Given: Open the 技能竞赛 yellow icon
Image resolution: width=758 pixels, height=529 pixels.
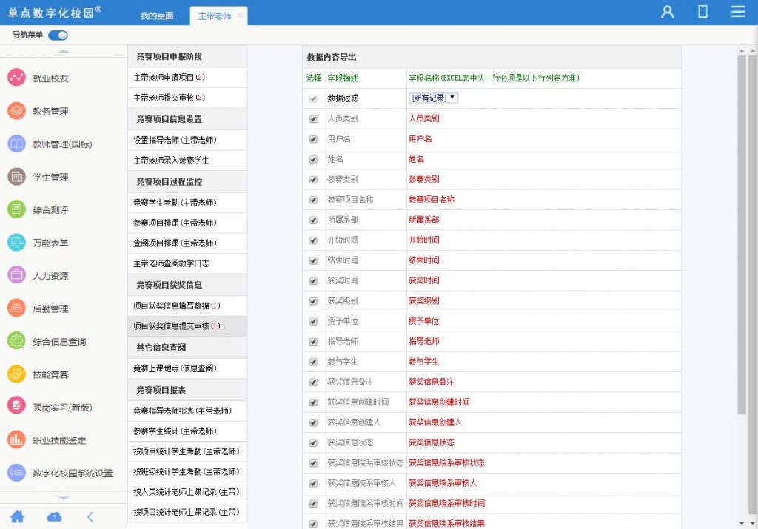Looking at the screenshot, I should [16, 374].
